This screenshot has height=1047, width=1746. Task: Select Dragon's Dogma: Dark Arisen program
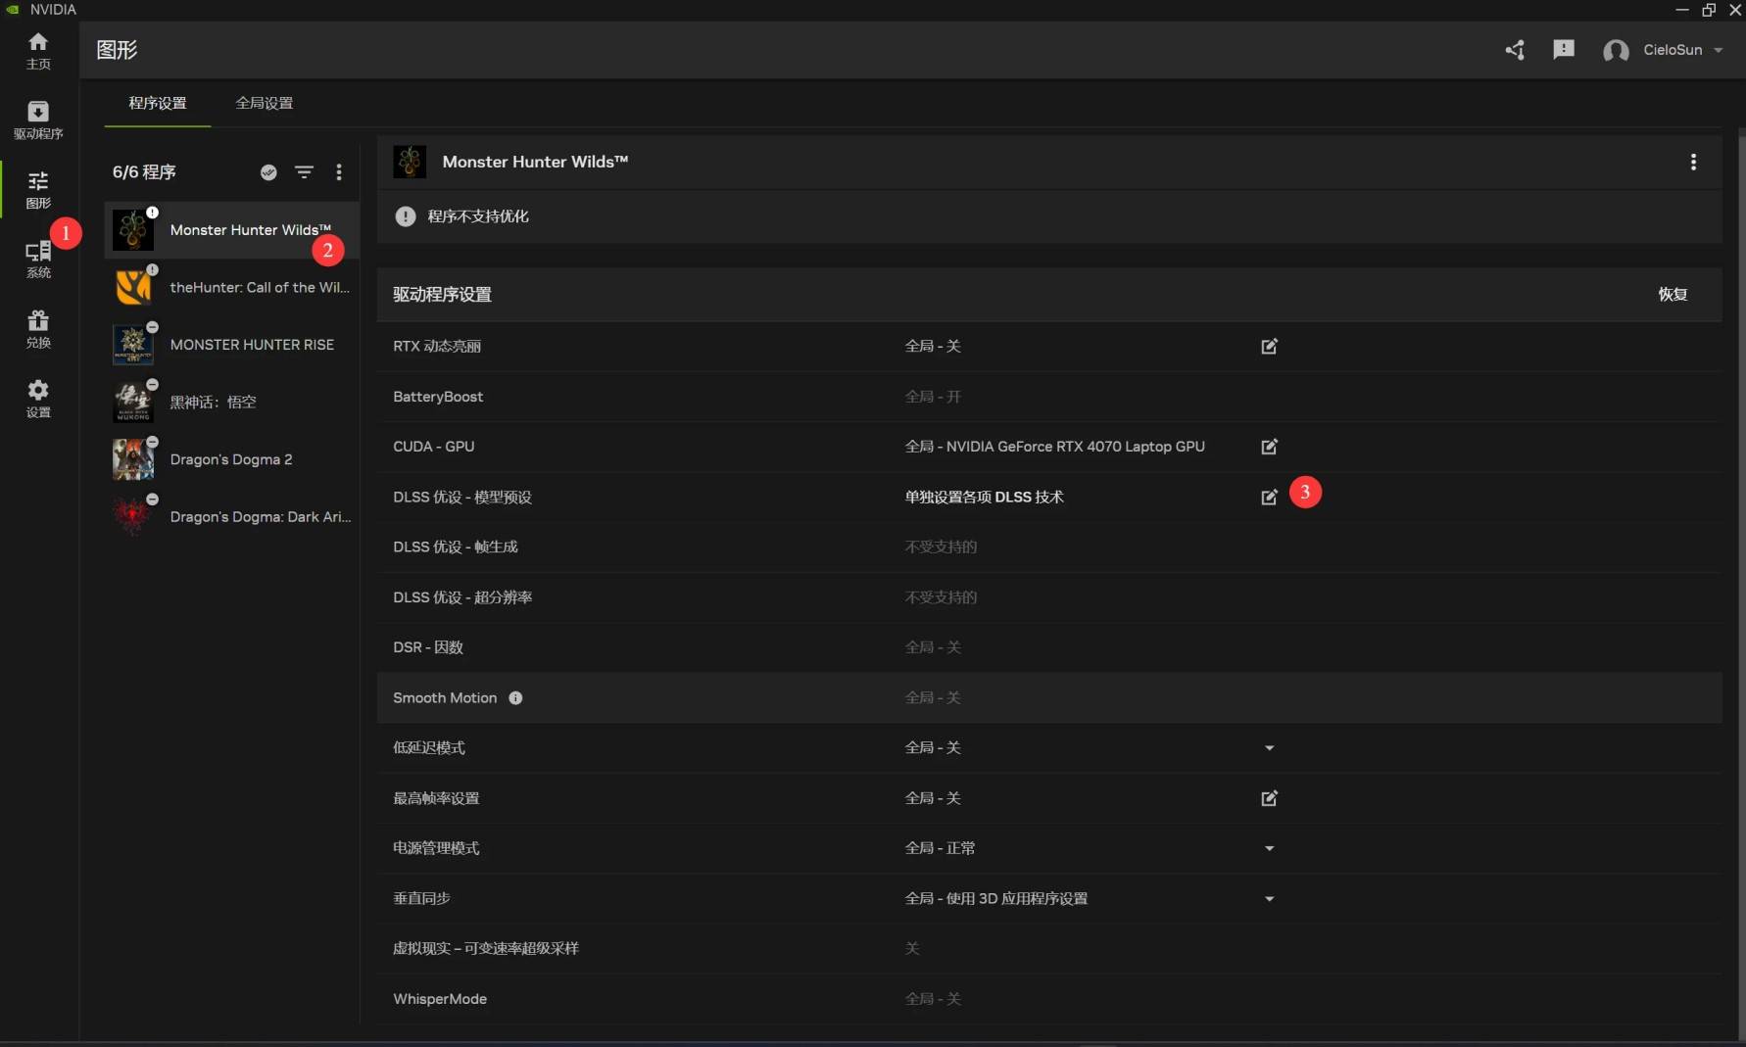[232, 516]
